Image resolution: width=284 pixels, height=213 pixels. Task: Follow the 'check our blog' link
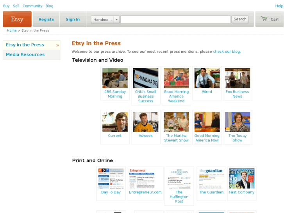[x=227, y=52]
